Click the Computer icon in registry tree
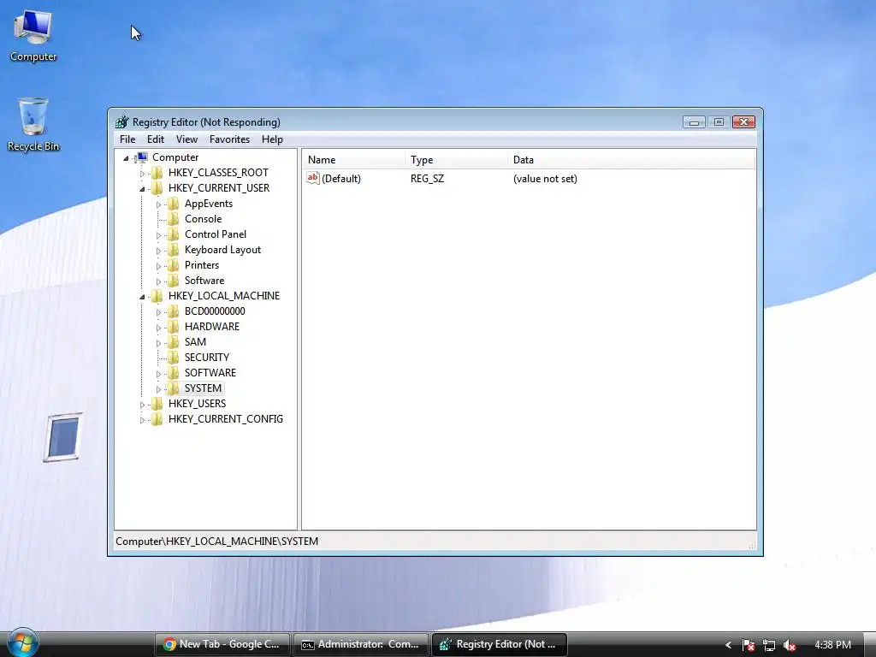876x657 pixels. click(142, 157)
